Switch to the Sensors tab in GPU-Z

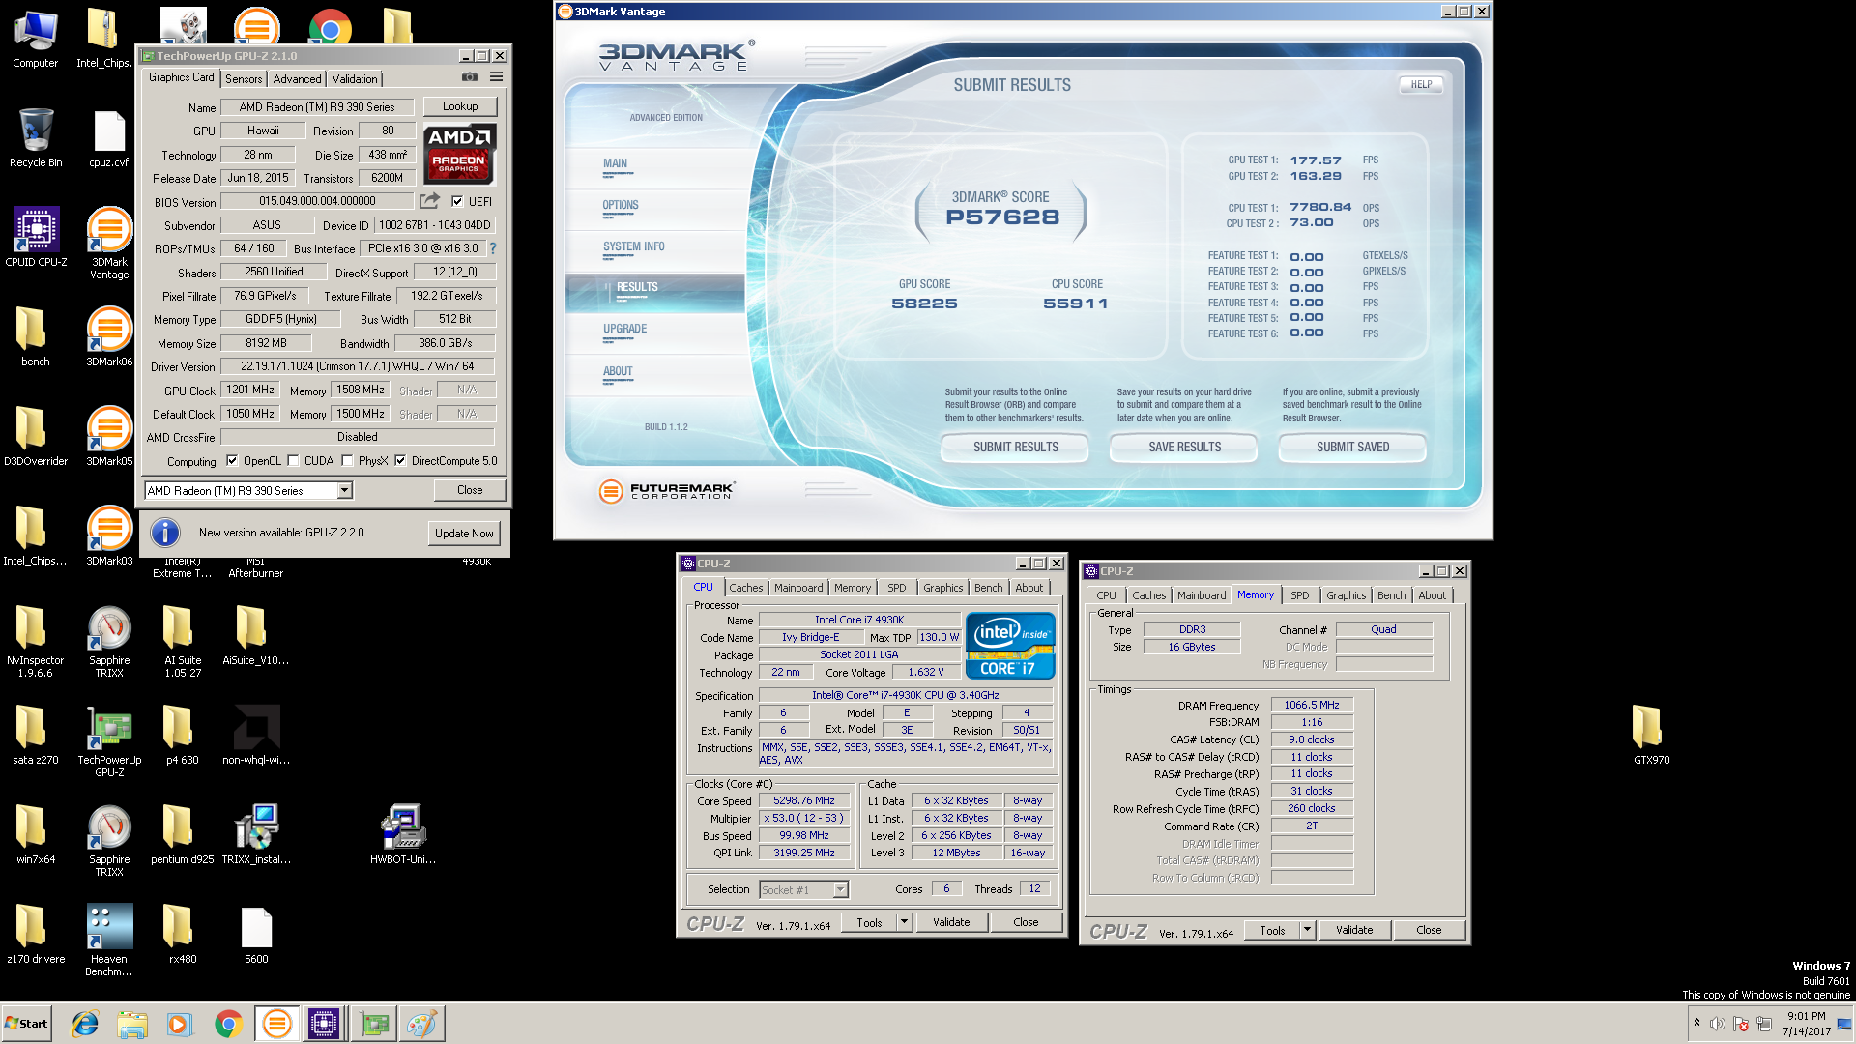pyautogui.click(x=244, y=79)
